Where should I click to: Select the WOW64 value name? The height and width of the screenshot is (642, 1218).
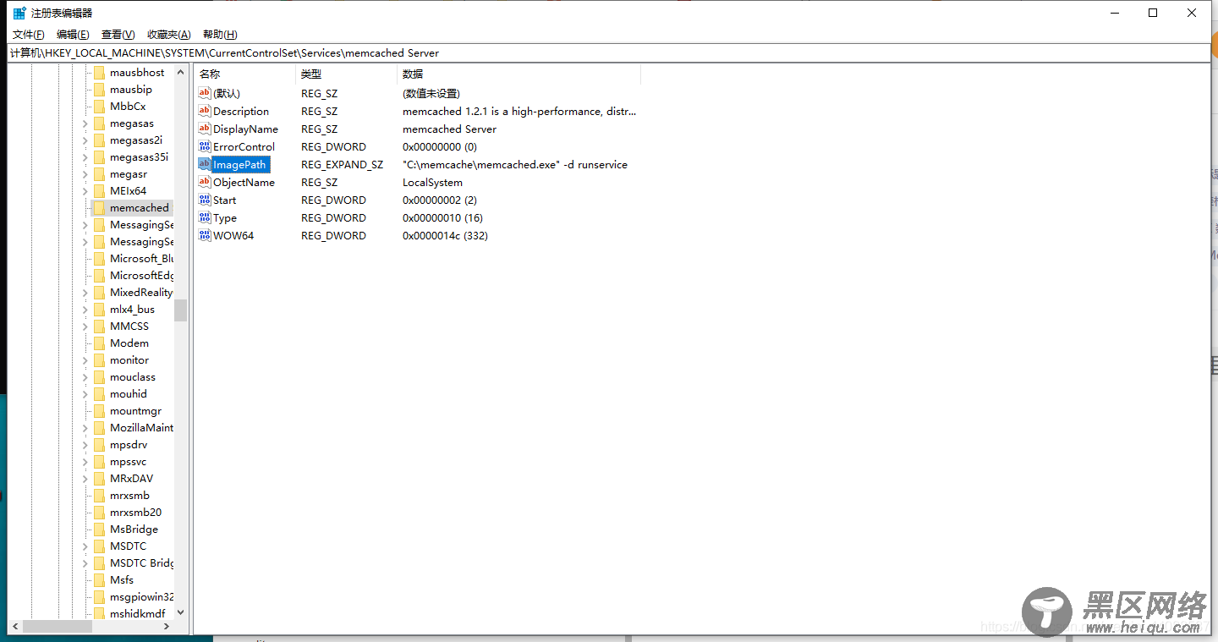233,236
